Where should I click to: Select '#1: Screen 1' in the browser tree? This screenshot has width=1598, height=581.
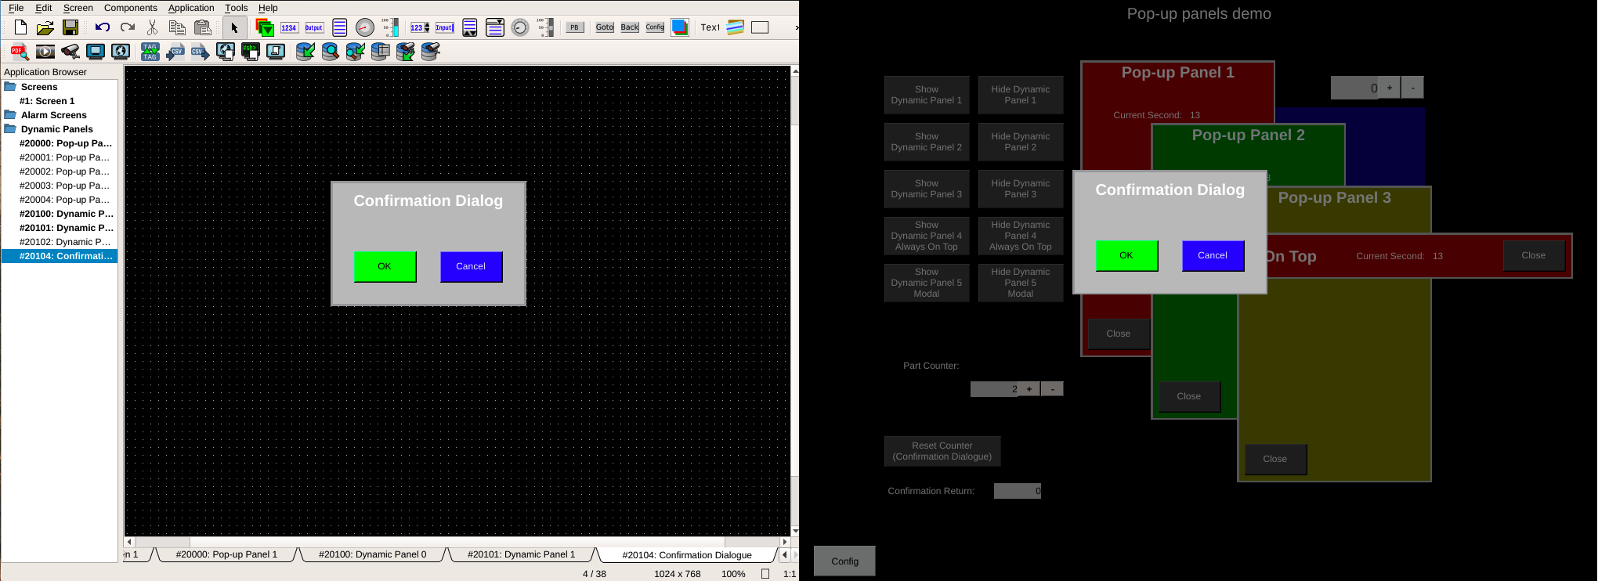click(47, 101)
